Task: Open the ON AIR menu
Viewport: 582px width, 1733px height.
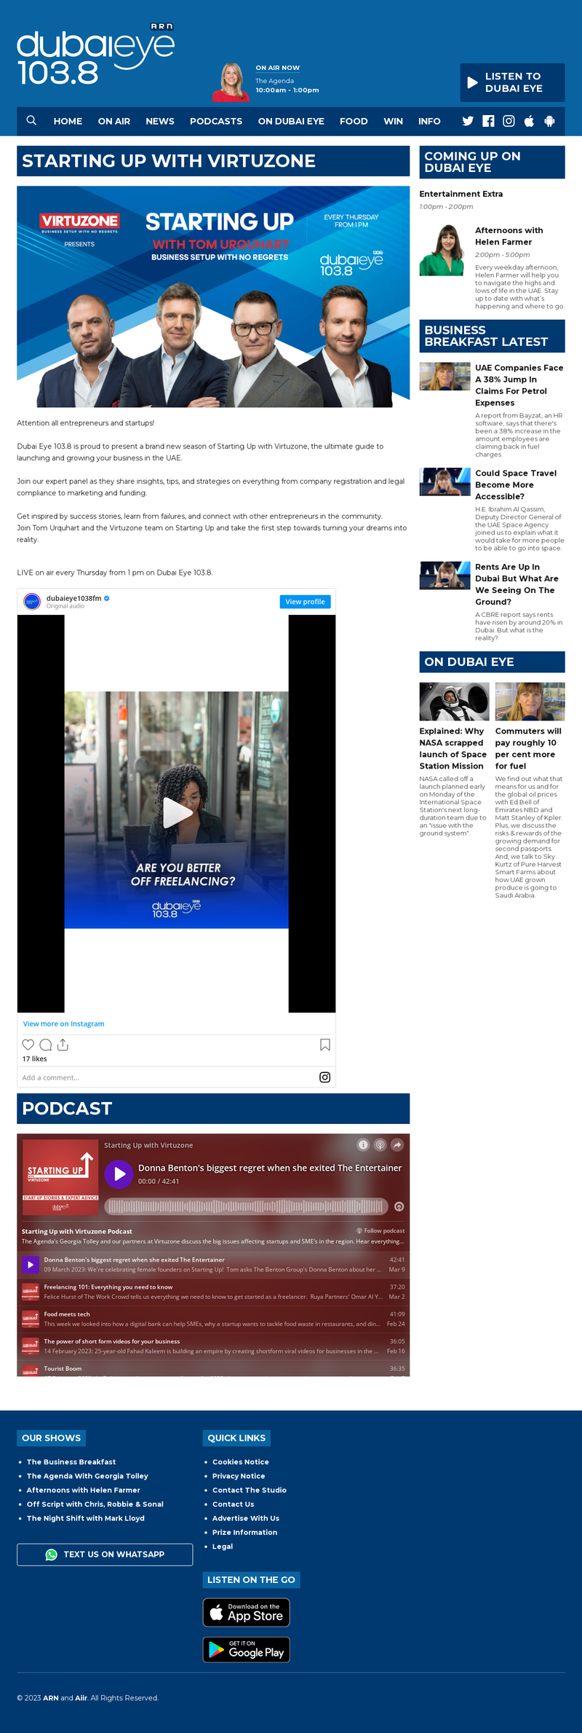Action: 114,121
